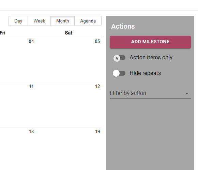198x170 pixels.
Task: Open the Agenda view
Action: point(88,21)
